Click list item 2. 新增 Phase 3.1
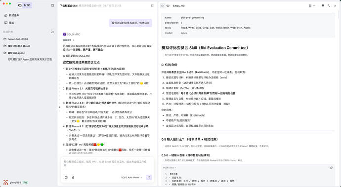 pos(85,89)
